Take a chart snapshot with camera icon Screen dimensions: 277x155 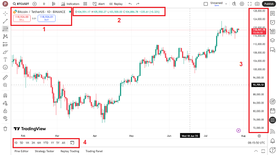click(x=257, y=4)
